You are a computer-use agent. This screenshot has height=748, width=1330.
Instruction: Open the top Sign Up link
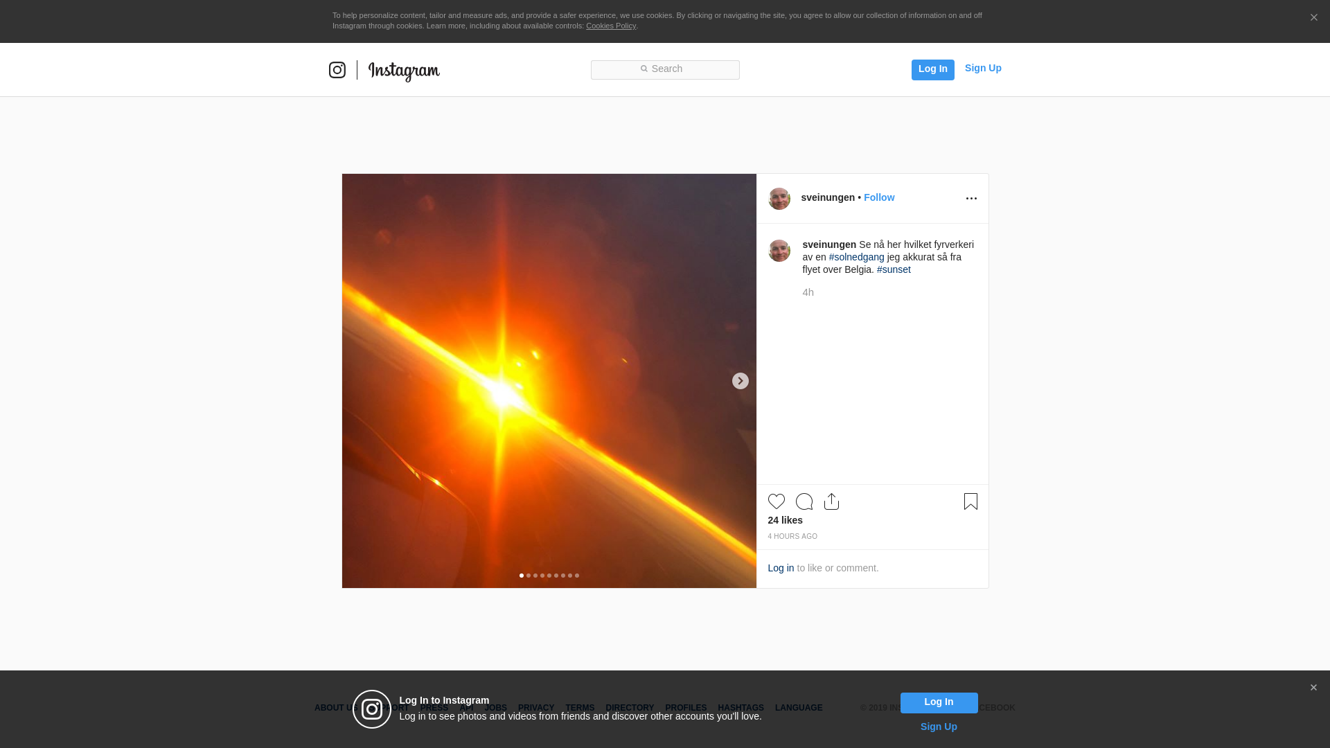982,68
